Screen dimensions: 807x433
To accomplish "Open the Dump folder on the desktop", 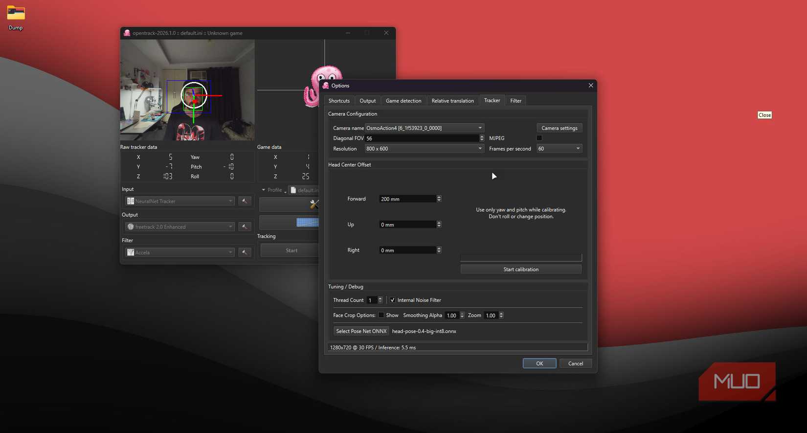I will pos(16,18).
